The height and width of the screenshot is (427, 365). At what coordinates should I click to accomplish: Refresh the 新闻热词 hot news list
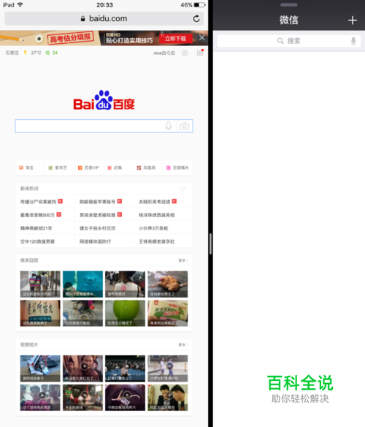pyautogui.click(x=183, y=189)
